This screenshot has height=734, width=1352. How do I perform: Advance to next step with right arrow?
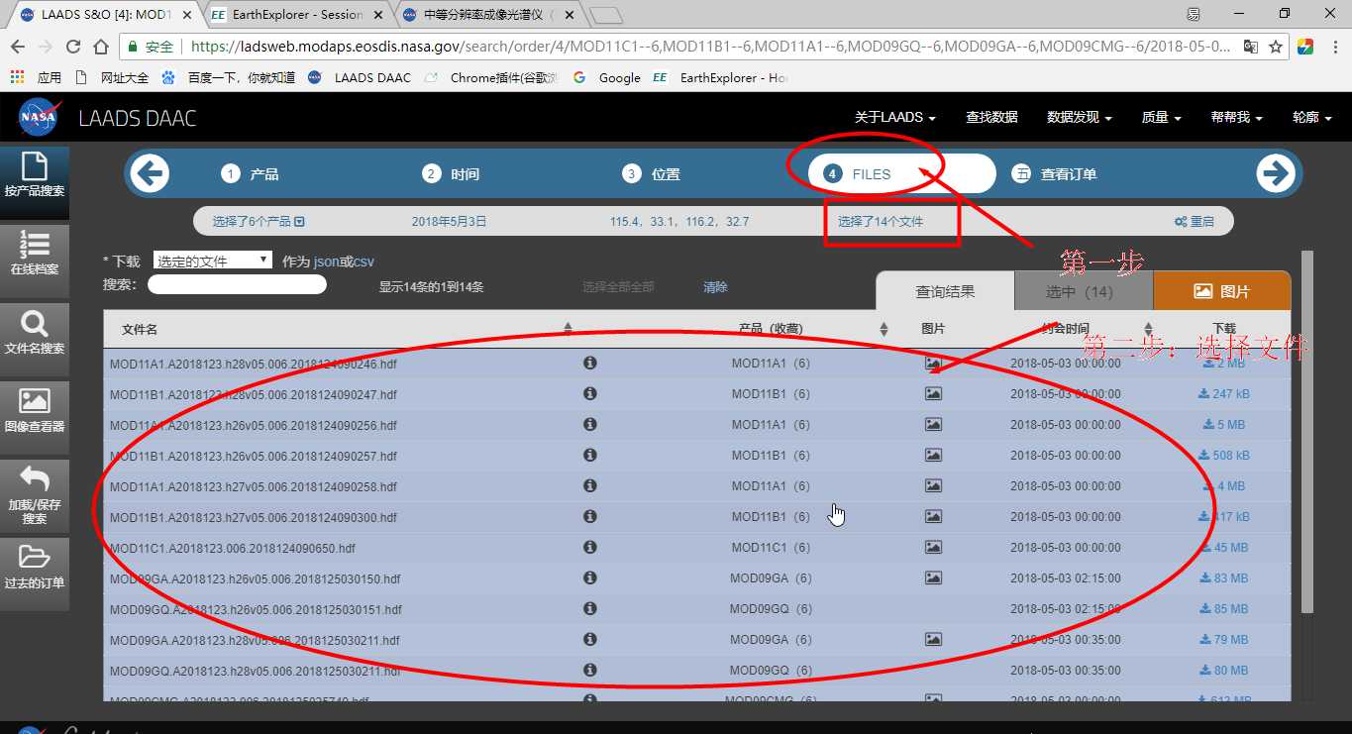click(1276, 174)
